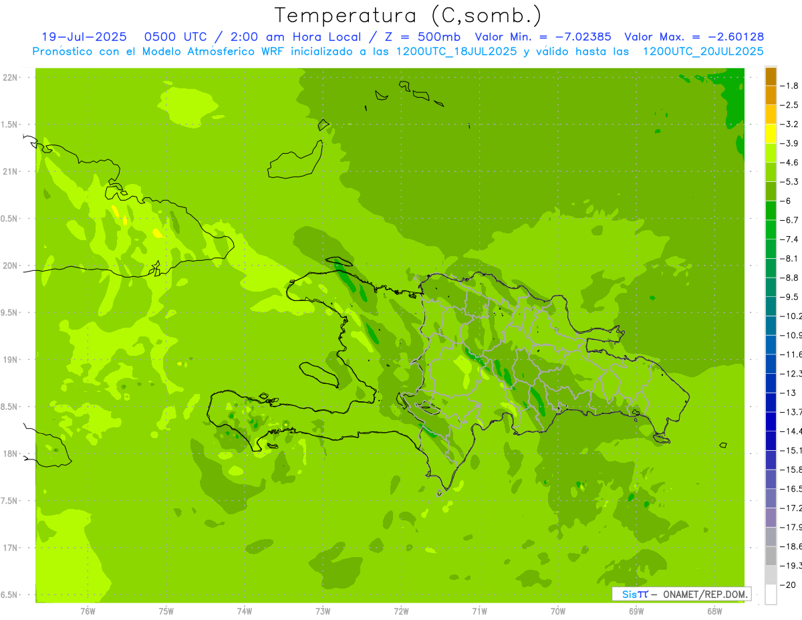Click the "-7.4" legend value
The height and width of the screenshot is (620, 802).
pos(789,239)
